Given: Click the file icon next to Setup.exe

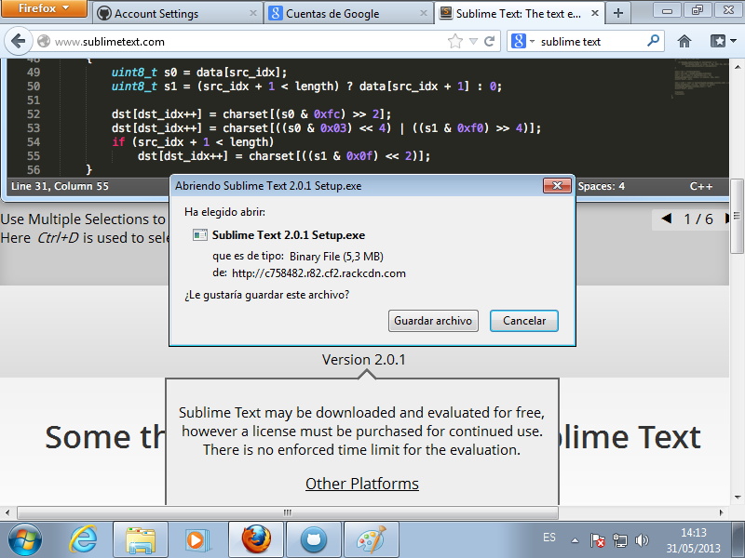Looking at the screenshot, I should point(200,235).
